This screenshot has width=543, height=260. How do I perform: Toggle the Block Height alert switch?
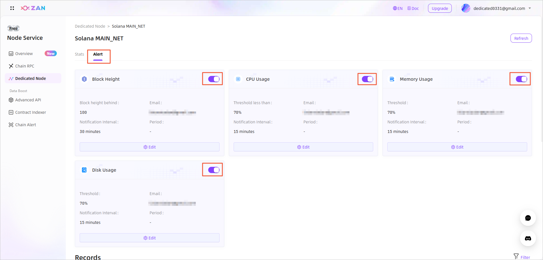pyautogui.click(x=214, y=79)
